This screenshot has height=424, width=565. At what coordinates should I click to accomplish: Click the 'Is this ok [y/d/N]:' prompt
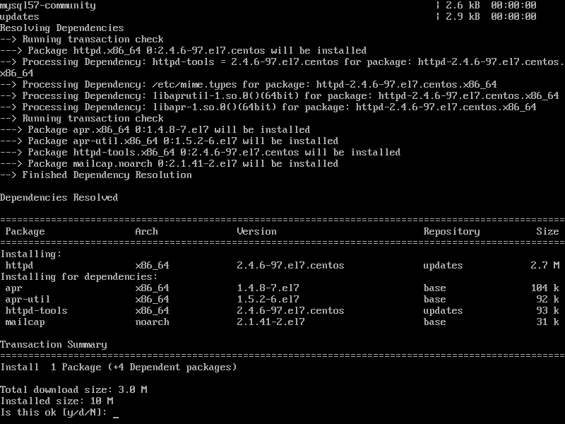point(54,412)
